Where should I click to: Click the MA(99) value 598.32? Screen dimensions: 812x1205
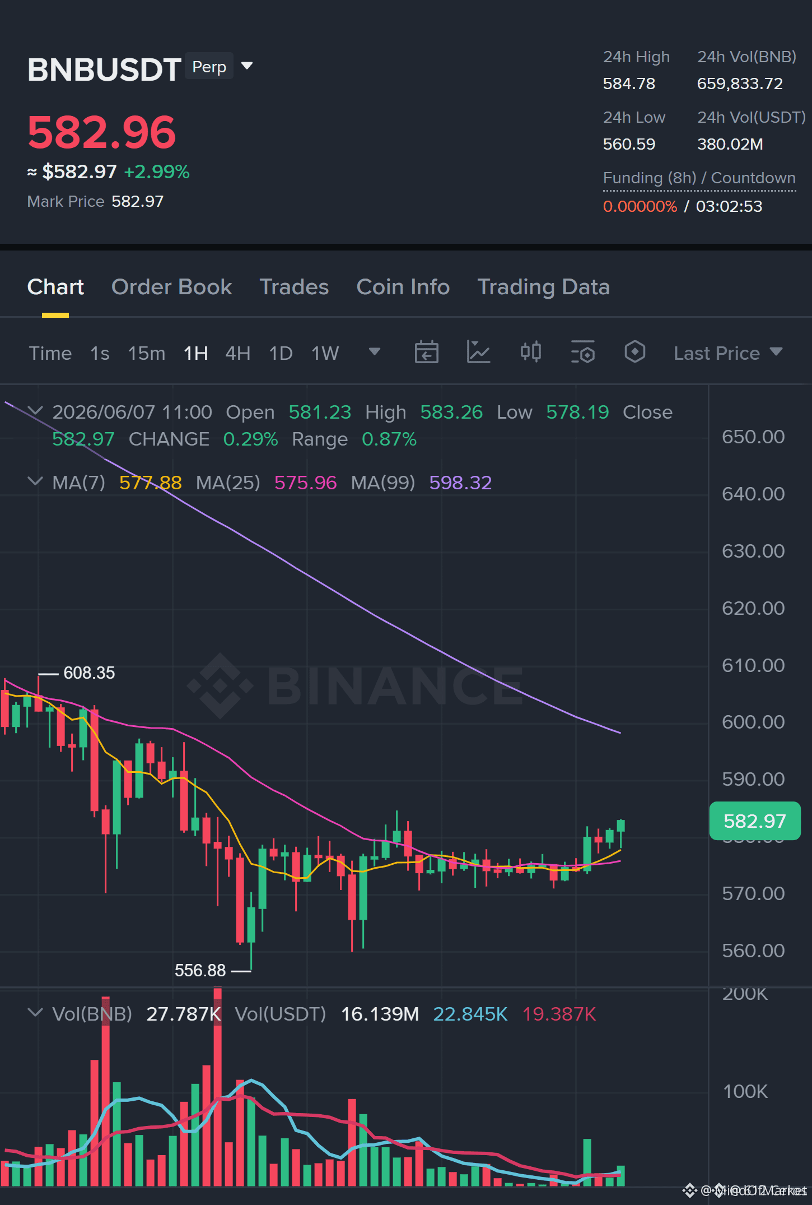coord(460,483)
